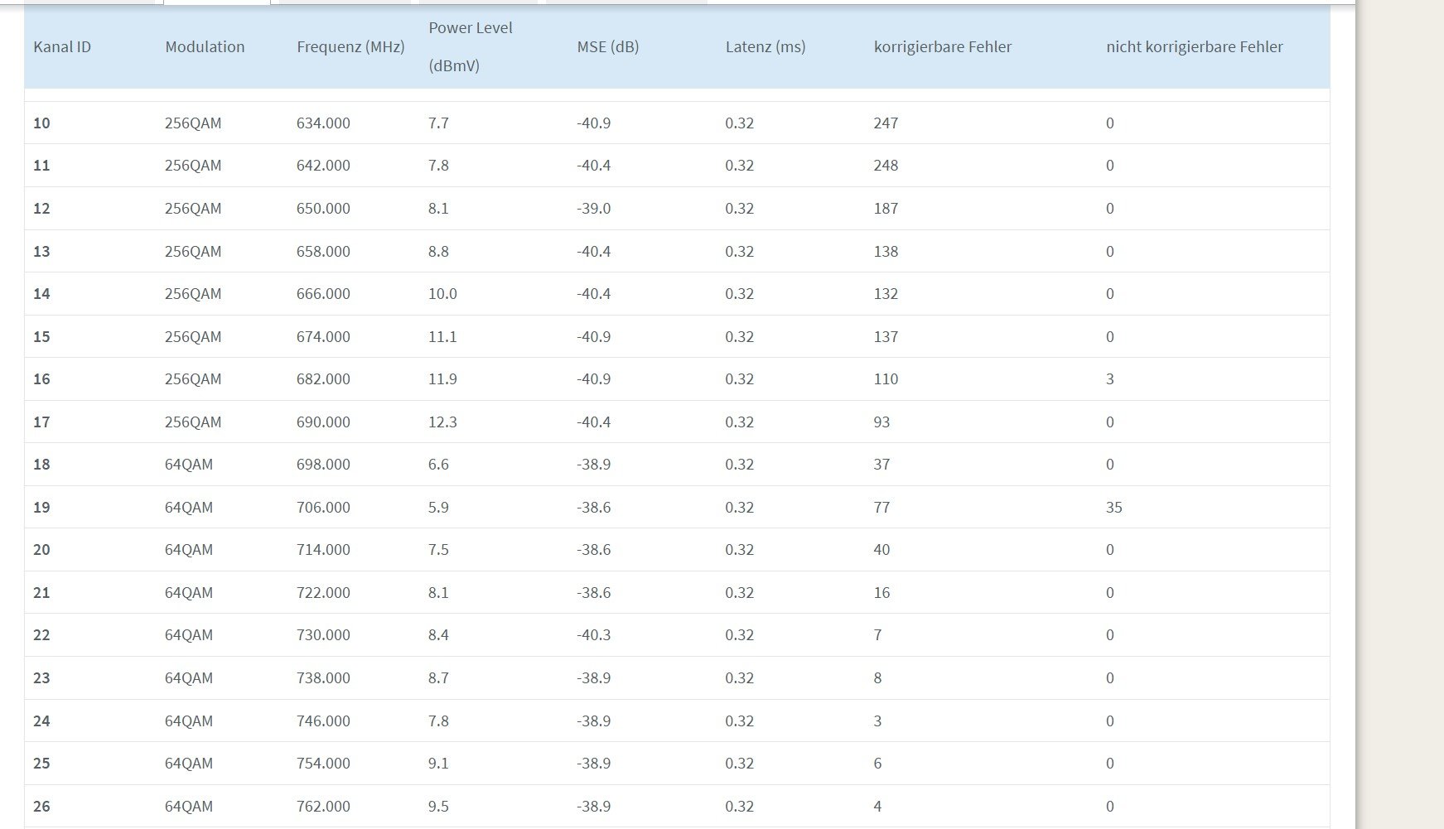Click MSE value -40.3
Image resolution: width=1444 pixels, height=829 pixels.
click(594, 635)
